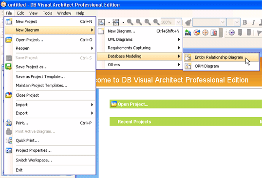Click the diagram alignment toolbar icon
Viewport: 262px width, 178px height.
coord(101,22)
